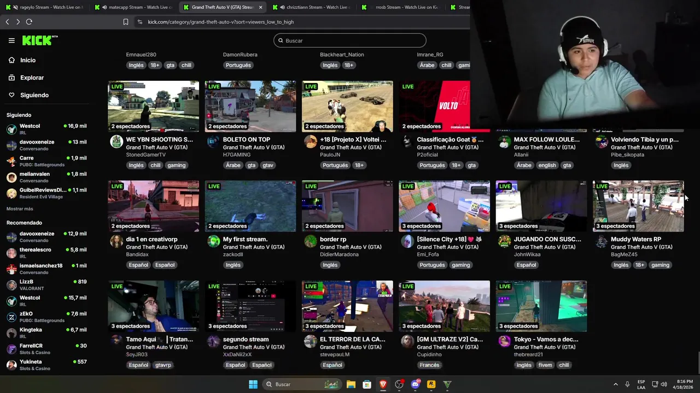
Task: Reload the page with refresh icon
Action: tap(29, 22)
